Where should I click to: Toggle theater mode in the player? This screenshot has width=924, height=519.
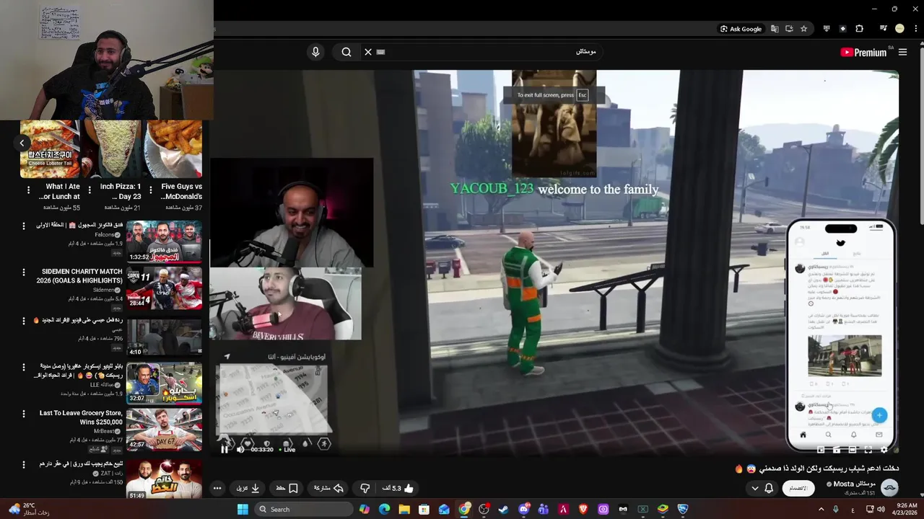click(x=852, y=450)
